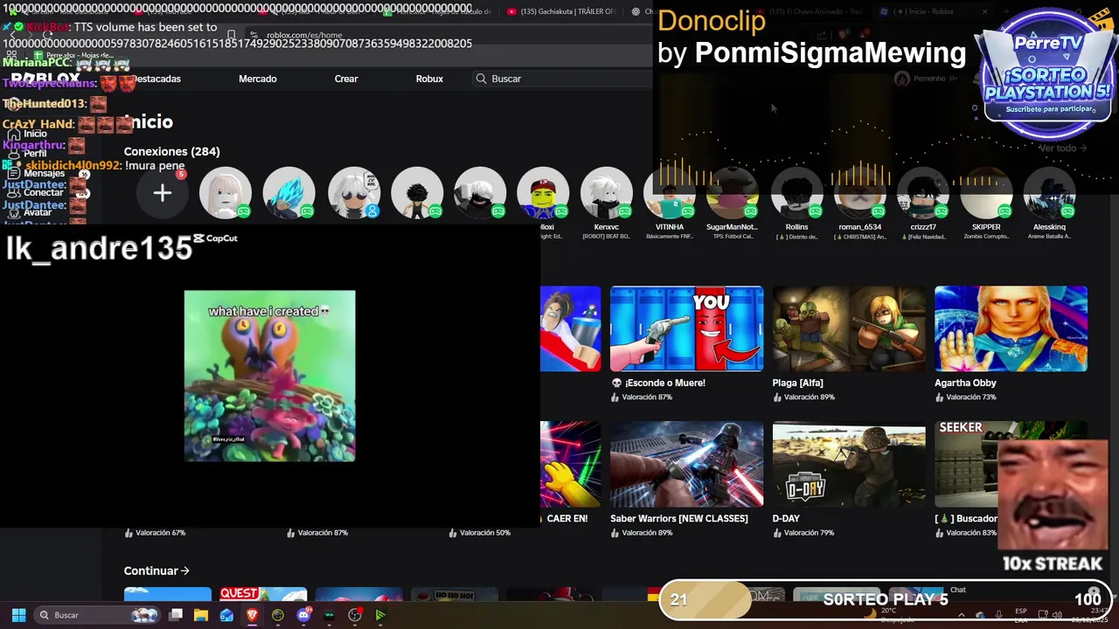Open crizzz17's connection avatar
Viewport: 1119px width, 629px height.
(923, 193)
